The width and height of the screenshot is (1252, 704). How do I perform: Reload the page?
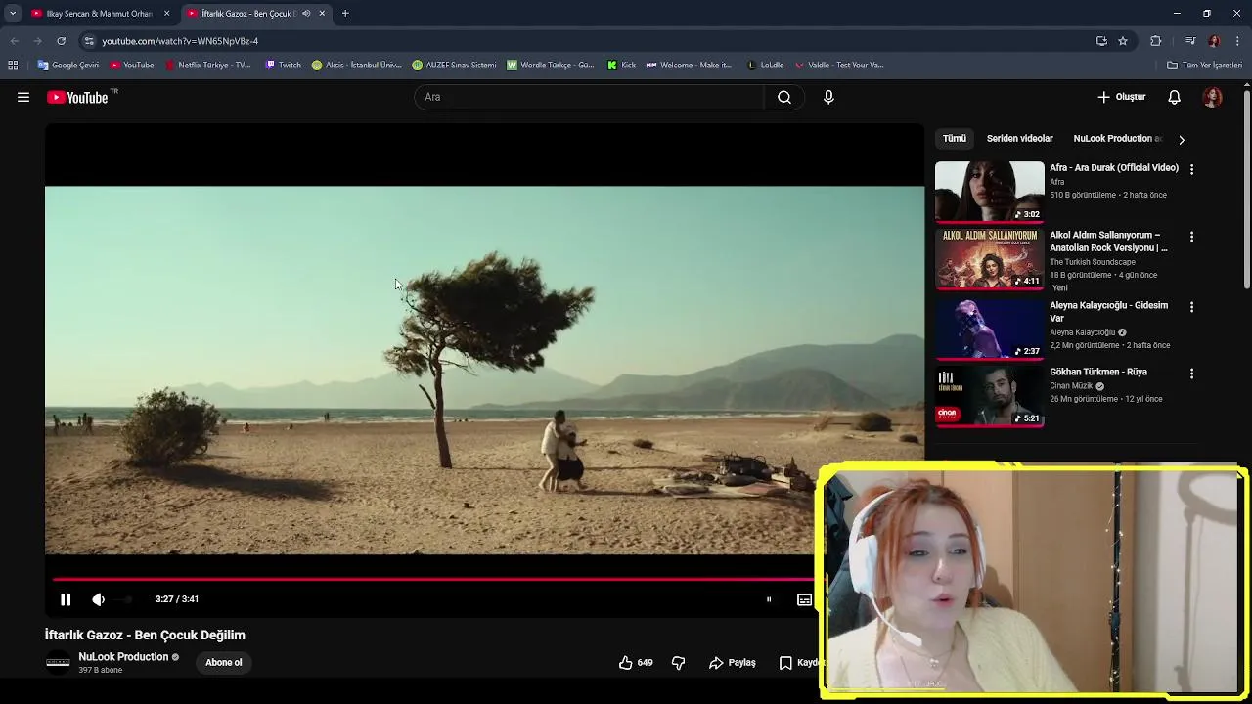tap(61, 41)
